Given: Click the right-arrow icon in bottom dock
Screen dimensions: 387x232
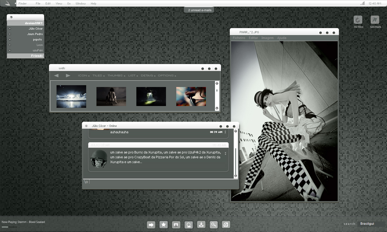Looking at the screenshot, I should [x=151, y=225].
